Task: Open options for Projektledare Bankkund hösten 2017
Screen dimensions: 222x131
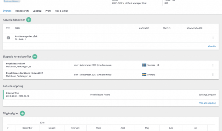Action: tap(213, 75)
